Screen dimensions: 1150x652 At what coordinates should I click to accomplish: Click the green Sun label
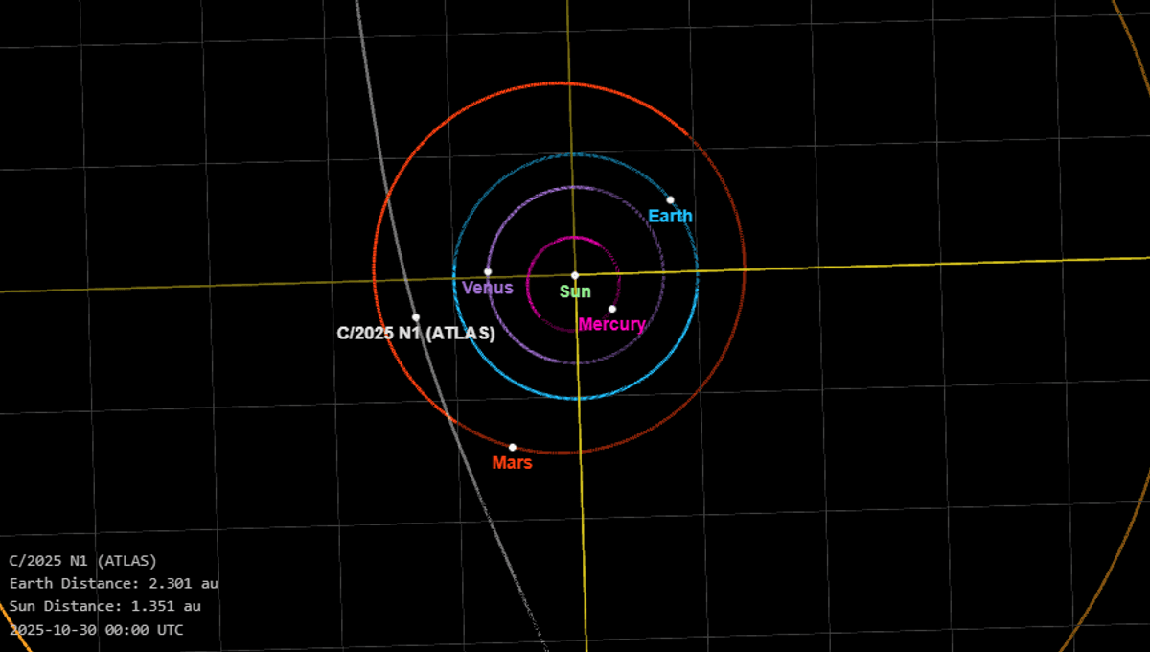click(576, 292)
